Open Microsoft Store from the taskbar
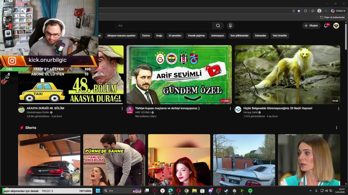 [x=202, y=191]
